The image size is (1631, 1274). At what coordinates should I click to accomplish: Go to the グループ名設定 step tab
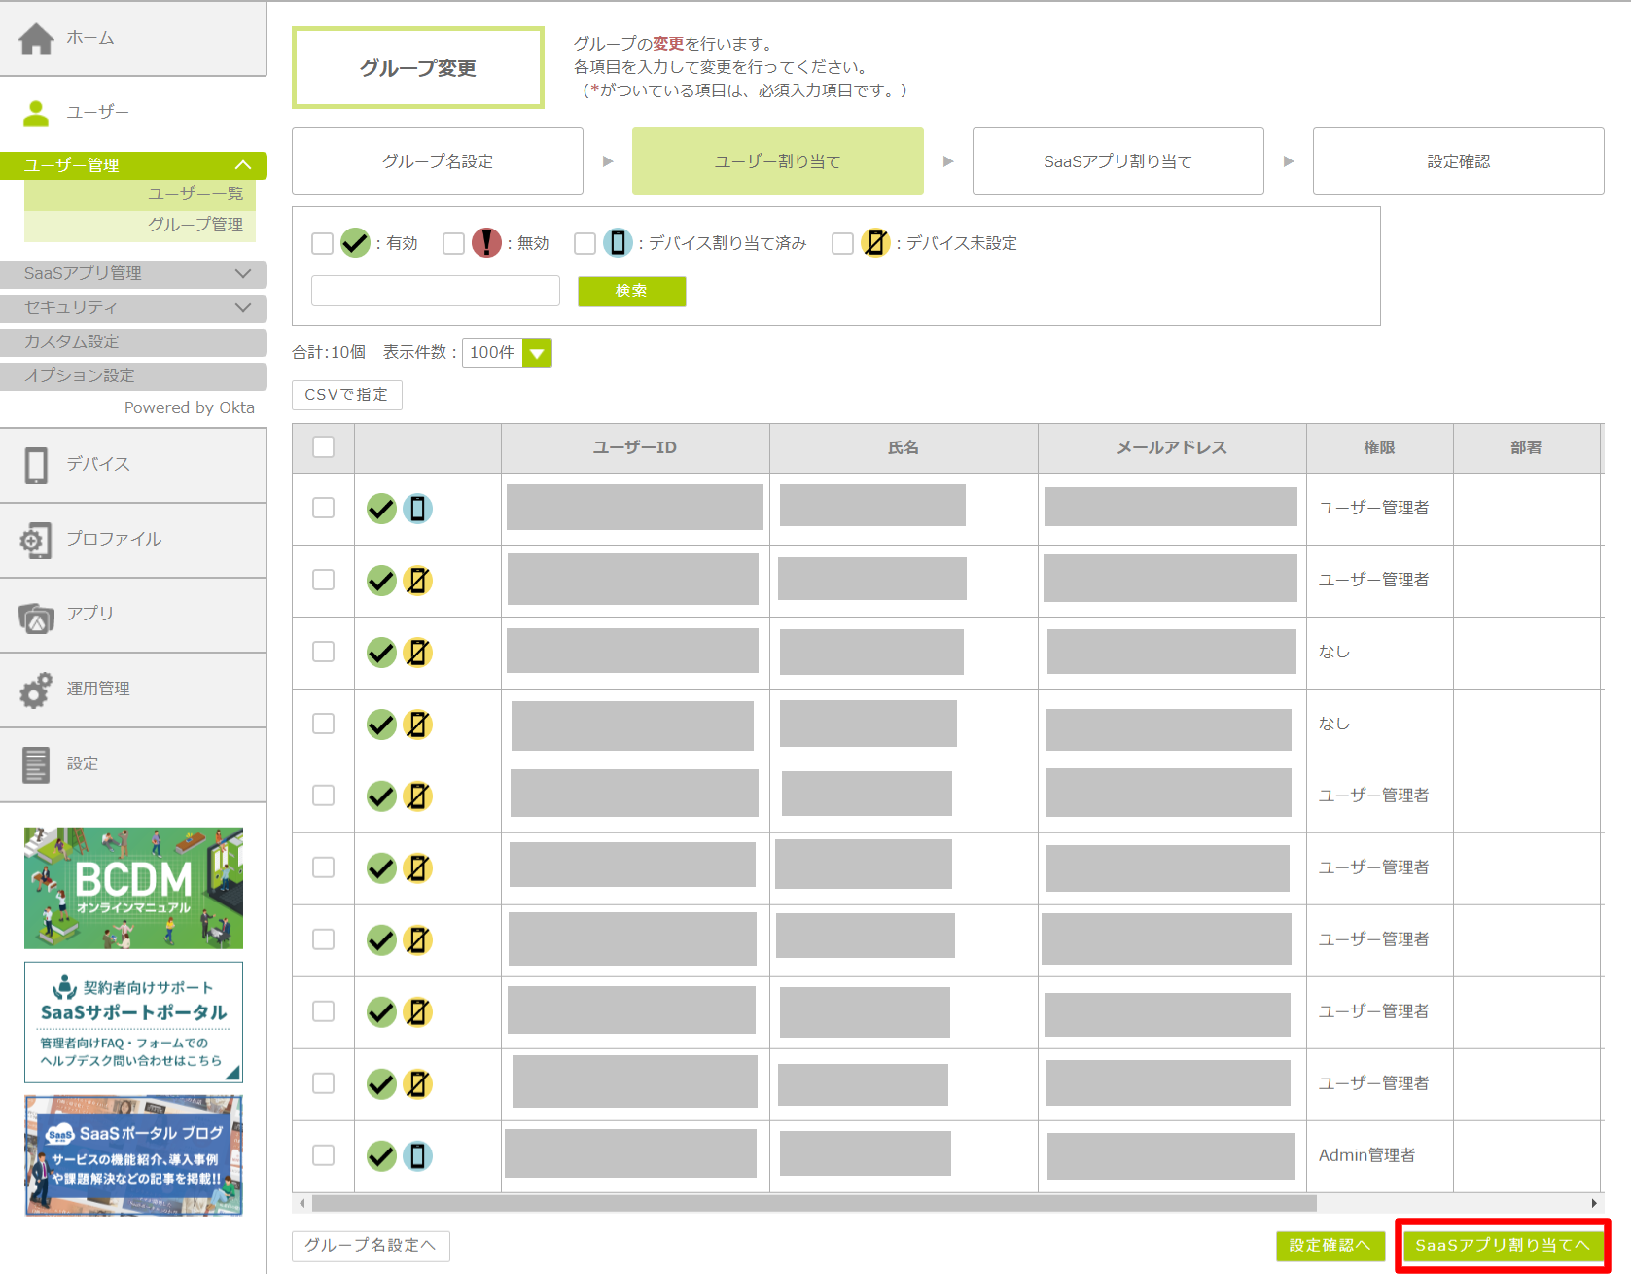click(437, 161)
